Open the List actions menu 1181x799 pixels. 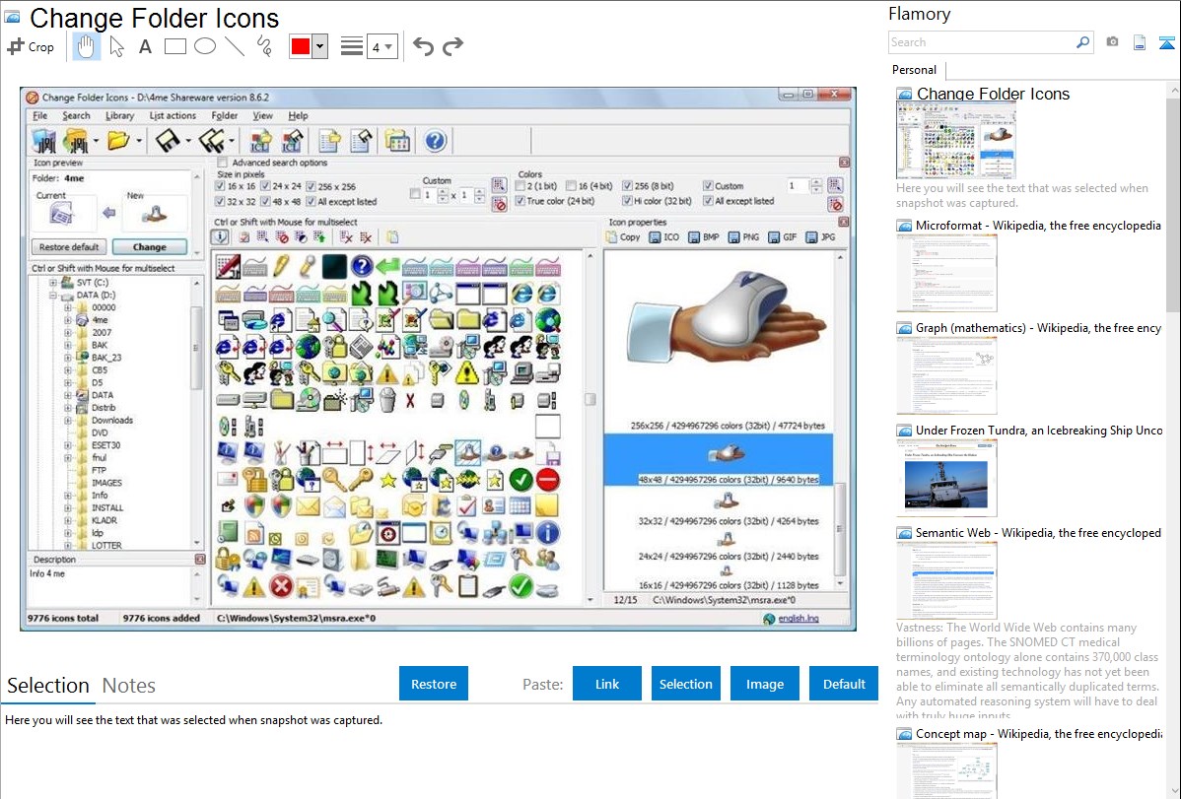(x=173, y=116)
